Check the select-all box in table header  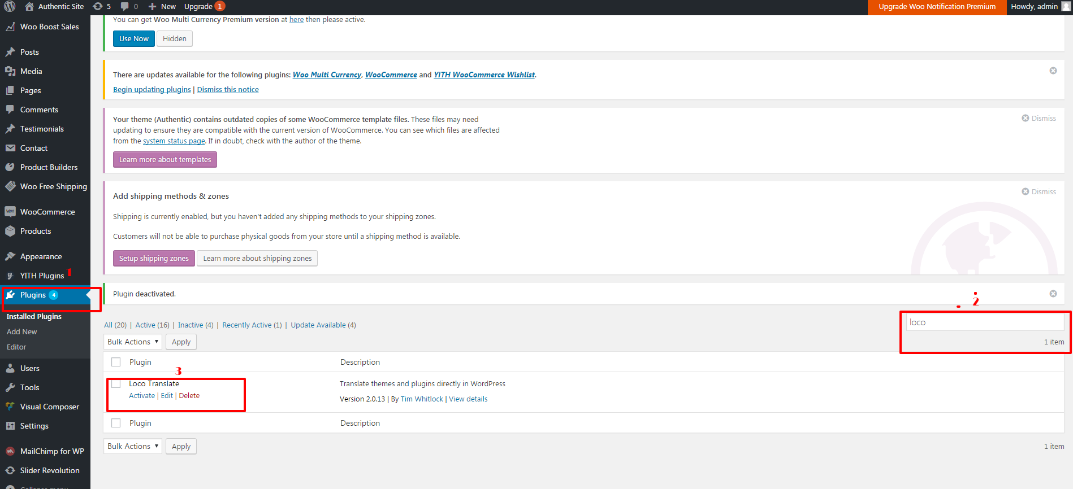click(x=116, y=362)
